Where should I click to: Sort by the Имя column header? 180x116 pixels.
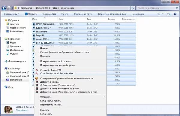pos(34,19)
